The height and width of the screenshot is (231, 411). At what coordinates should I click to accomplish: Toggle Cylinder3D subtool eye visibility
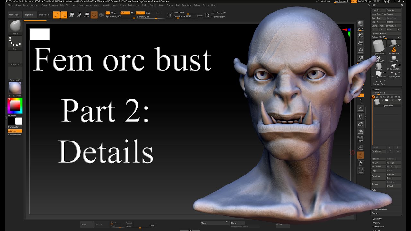point(399,100)
